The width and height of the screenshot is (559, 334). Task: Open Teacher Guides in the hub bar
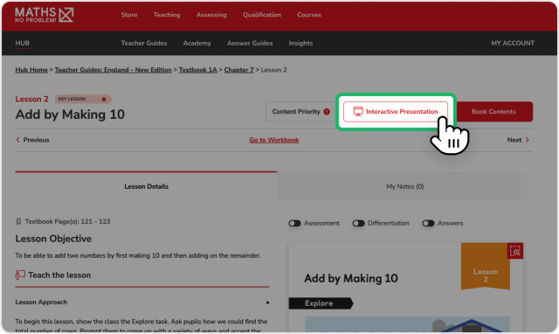tap(144, 43)
